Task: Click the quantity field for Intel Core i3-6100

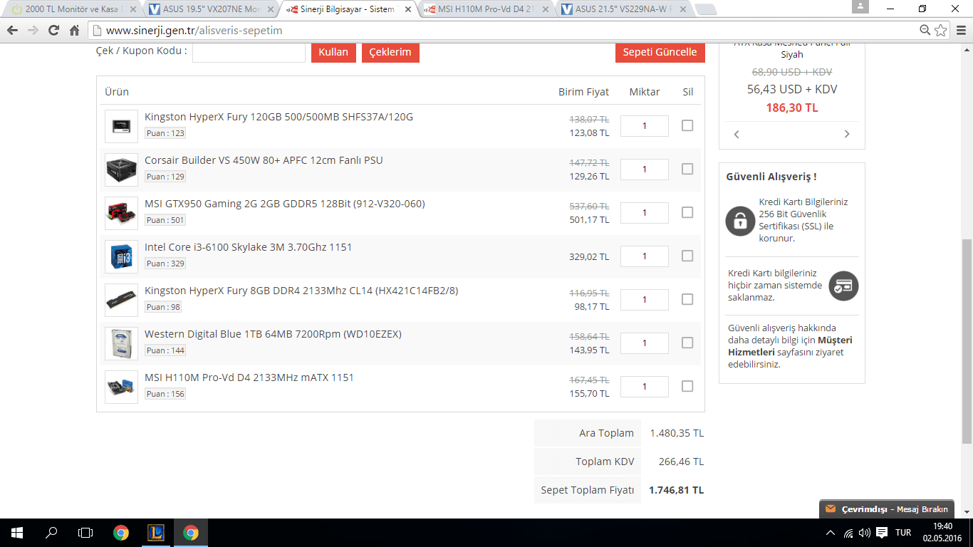Action: pyautogui.click(x=645, y=256)
